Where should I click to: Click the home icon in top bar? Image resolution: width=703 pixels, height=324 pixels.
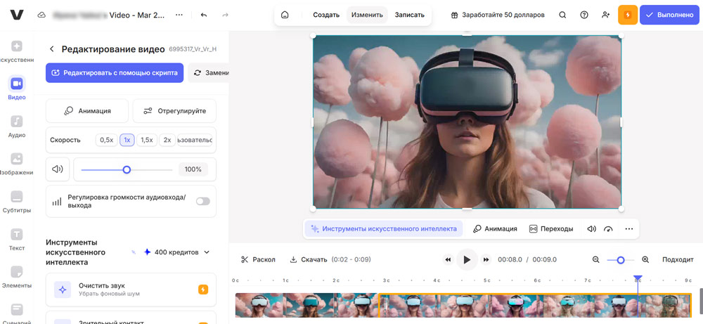[x=285, y=15]
